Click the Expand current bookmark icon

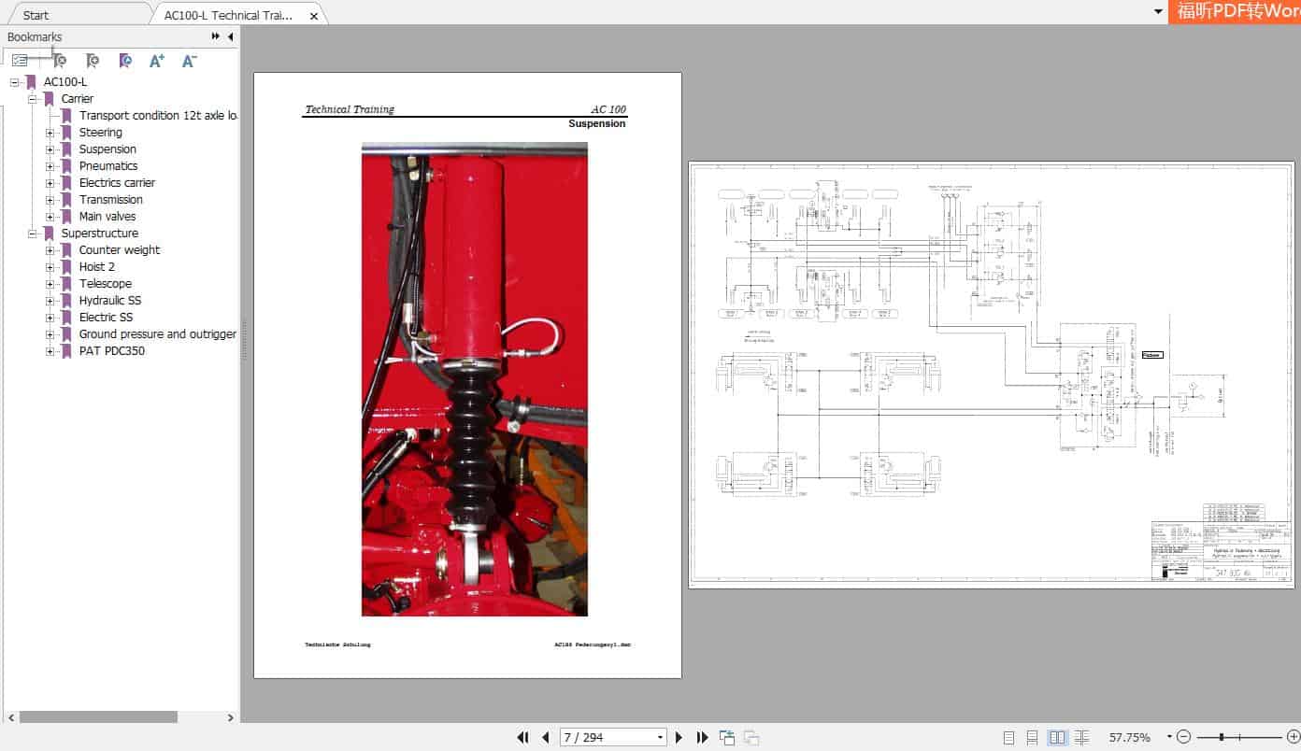pyautogui.click(x=123, y=61)
